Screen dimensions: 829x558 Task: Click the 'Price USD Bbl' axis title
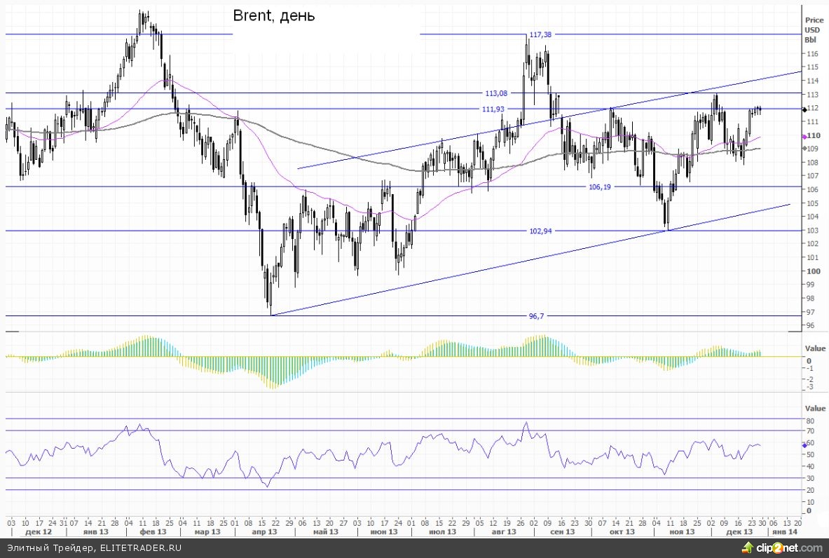pyautogui.click(x=814, y=30)
